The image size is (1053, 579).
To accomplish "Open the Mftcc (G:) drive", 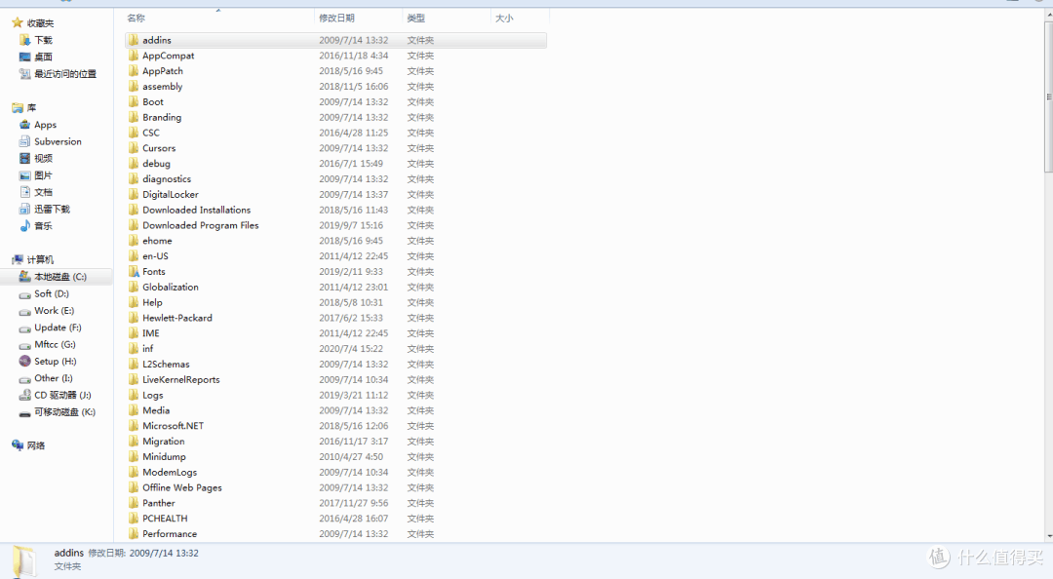I will [55, 345].
